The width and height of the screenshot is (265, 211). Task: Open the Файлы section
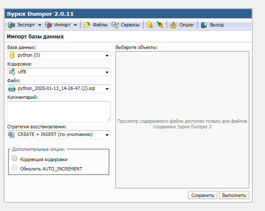pyautogui.click(x=100, y=25)
